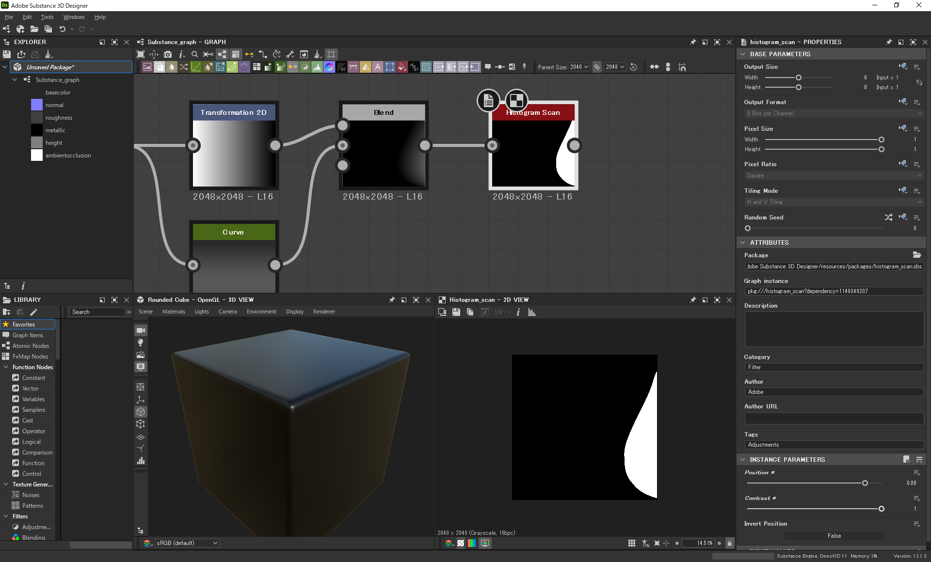Toggle Invert Position to True
The width and height of the screenshot is (931, 562).
tap(834, 536)
